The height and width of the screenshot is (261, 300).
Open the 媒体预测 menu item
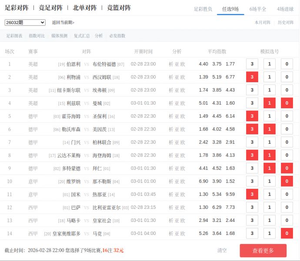coord(59,36)
